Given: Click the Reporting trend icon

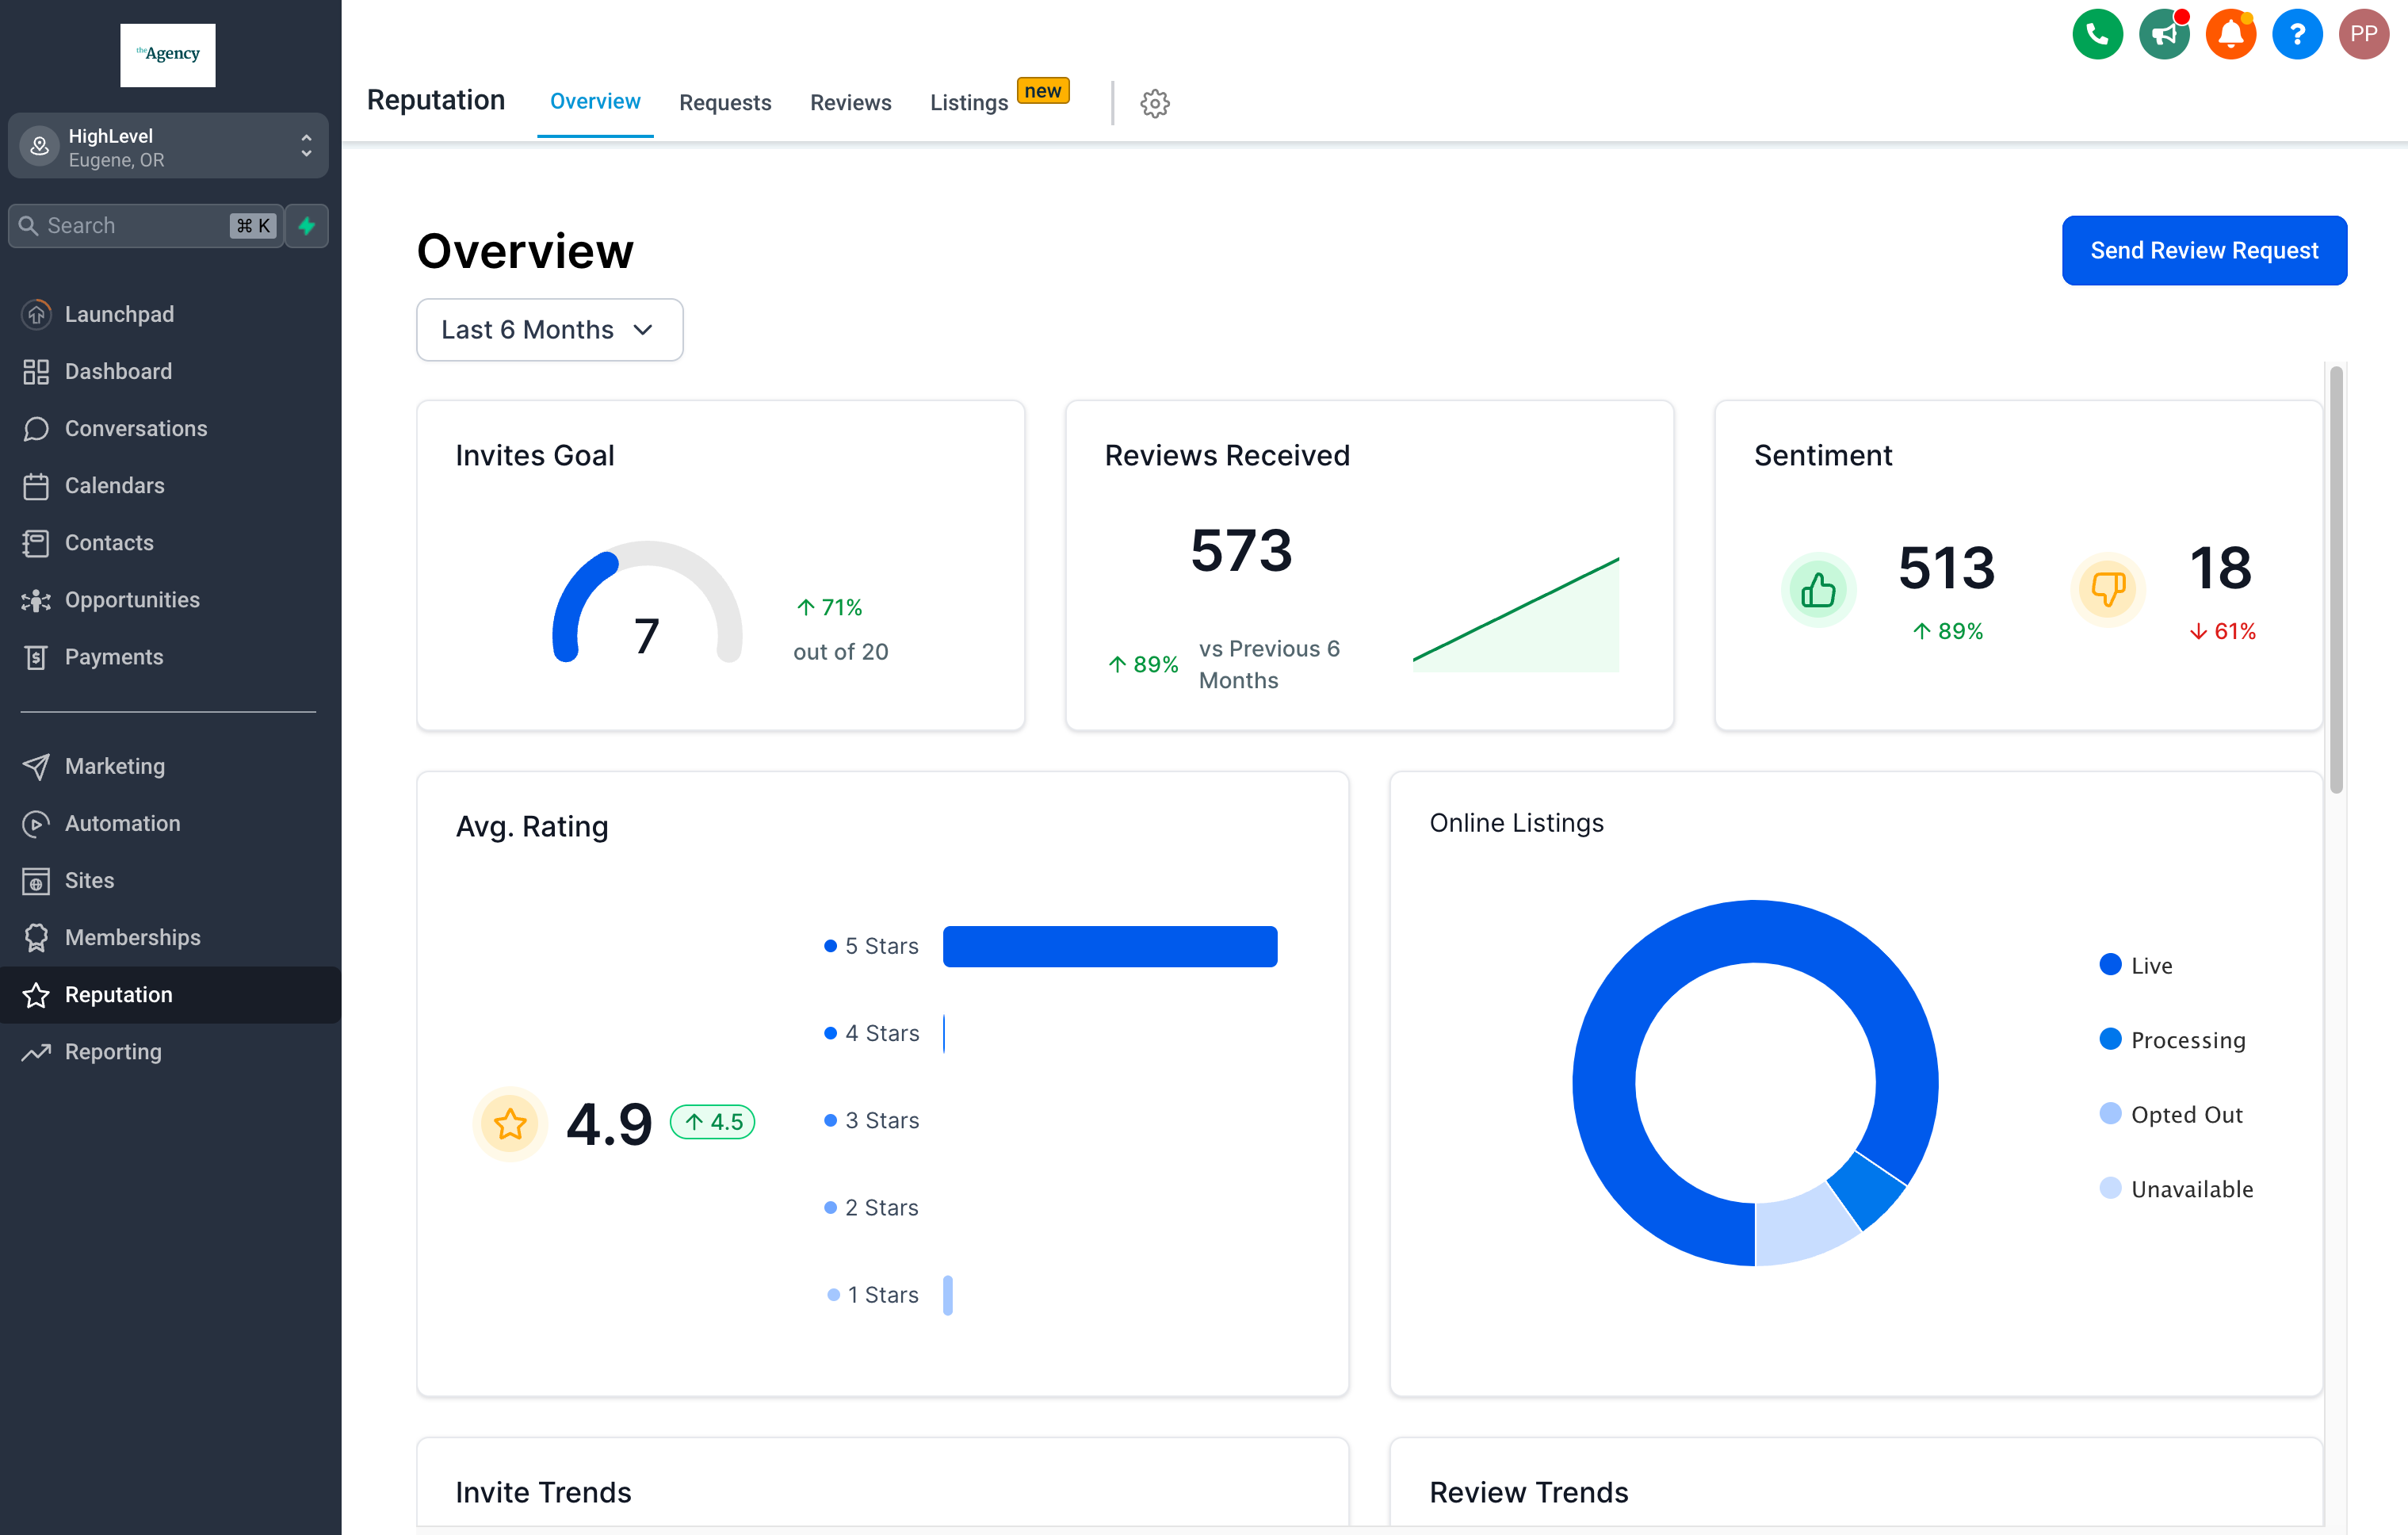Looking at the screenshot, I should 36,1052.
